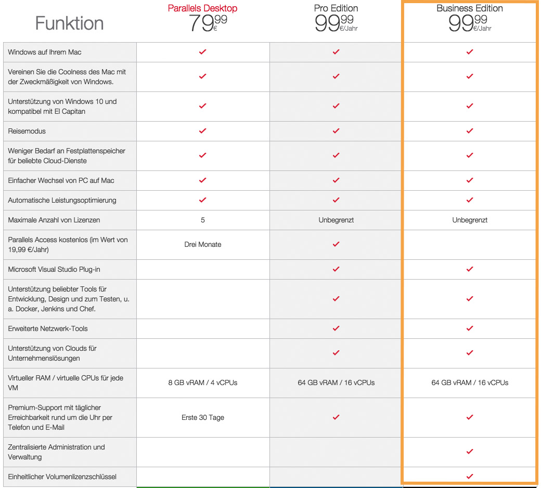Select the Pro Edition column heading

[336, 8]
